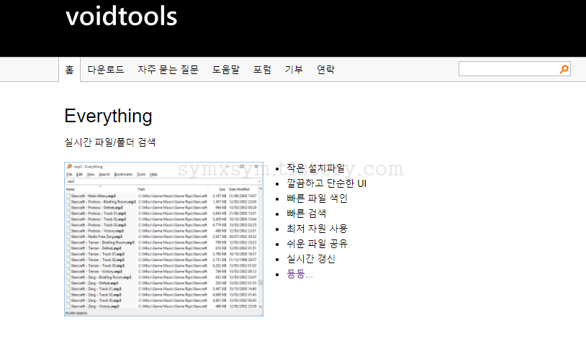Screen dimensions: 586x338
Task: Click the orange search magnifier icon
Action: pos(564,69)
